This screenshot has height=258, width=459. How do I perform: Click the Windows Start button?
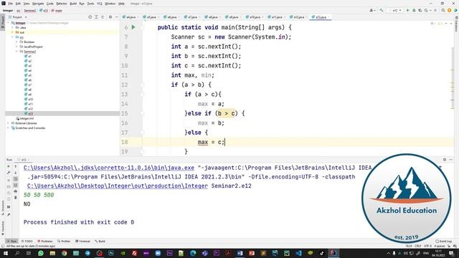point(5,253)
